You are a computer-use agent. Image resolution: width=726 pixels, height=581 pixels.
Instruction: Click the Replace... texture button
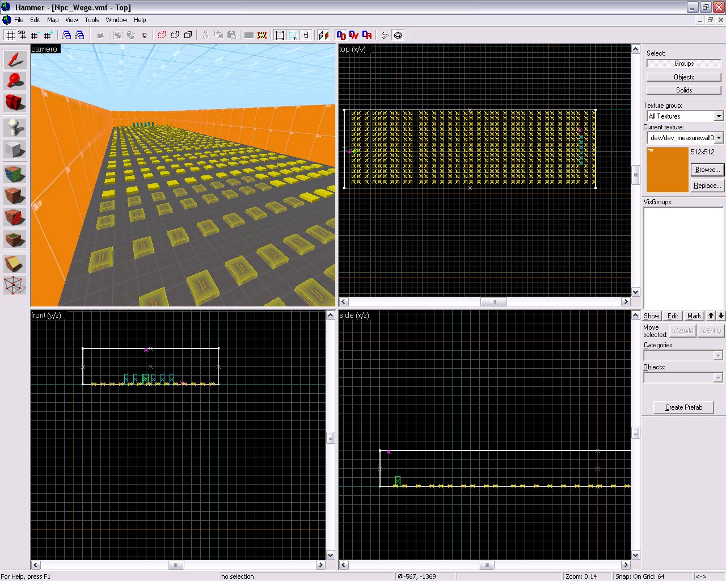click(707, 186)
